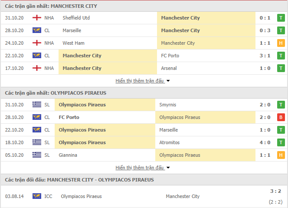Viewport: 288px width, 208px height.
Task: Click orange H badge on Giannina match
Action: pos(281,155)
